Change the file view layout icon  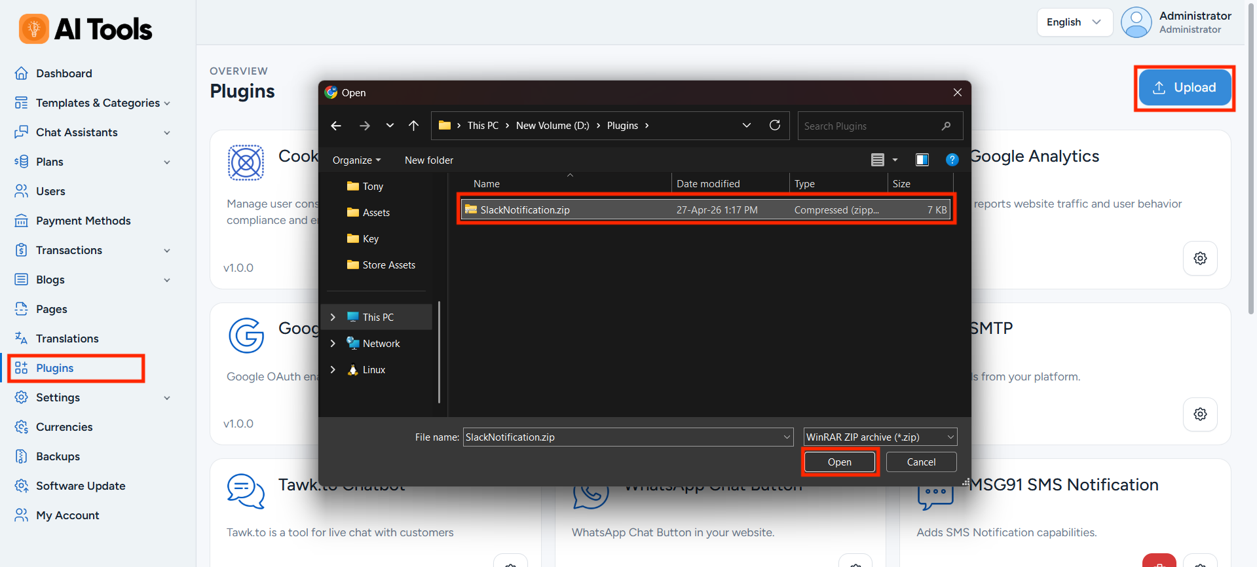(878, 160)
